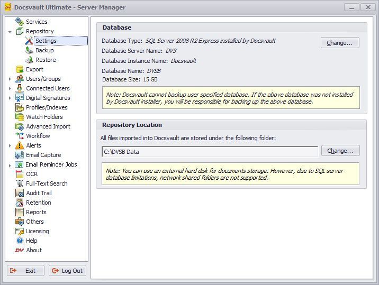This screenshot has height=285, width=379.
Task: Open the Restore page
Action: [46, 60]
